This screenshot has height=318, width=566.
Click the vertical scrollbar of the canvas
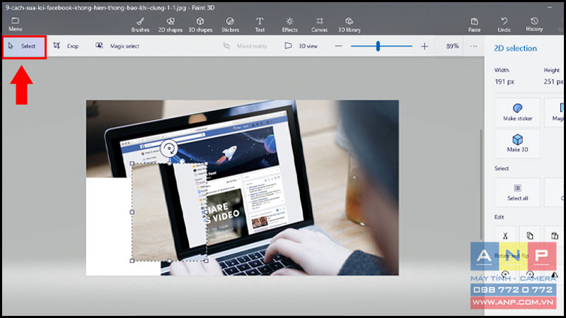point(481,184)
